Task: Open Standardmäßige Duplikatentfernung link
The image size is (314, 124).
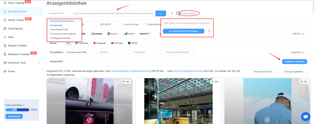Action: 131,71
